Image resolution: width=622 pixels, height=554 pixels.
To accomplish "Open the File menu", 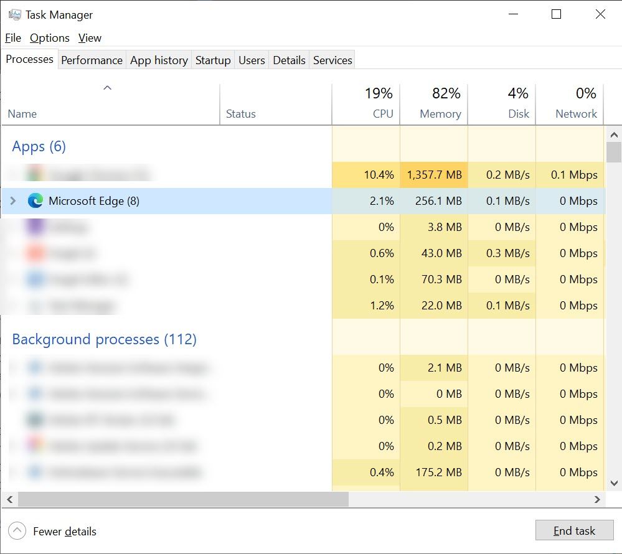I will click(x=12, y=38).
